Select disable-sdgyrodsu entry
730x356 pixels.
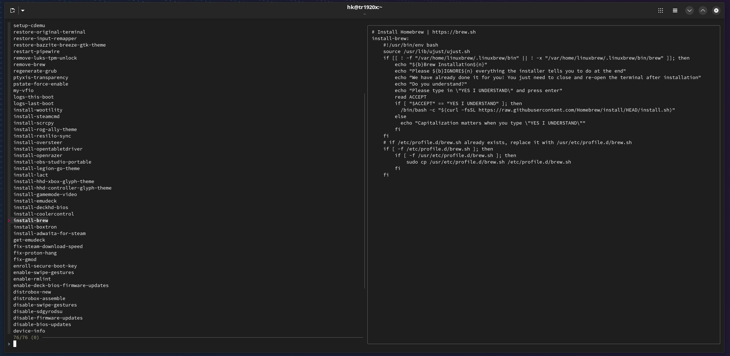[x=38, y=312]
